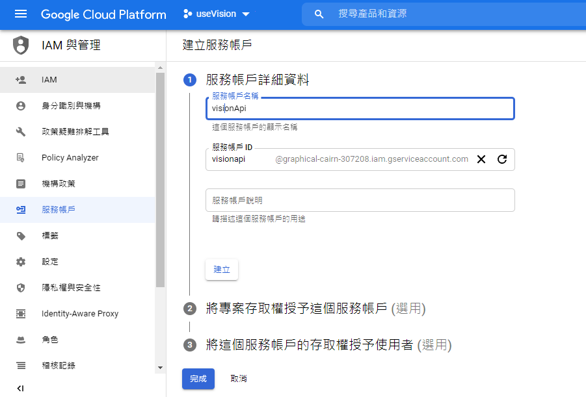This screenshot has height=397, width=586.
Task: Open 標籤 in the sidebar
Action: tap(77, 236)
